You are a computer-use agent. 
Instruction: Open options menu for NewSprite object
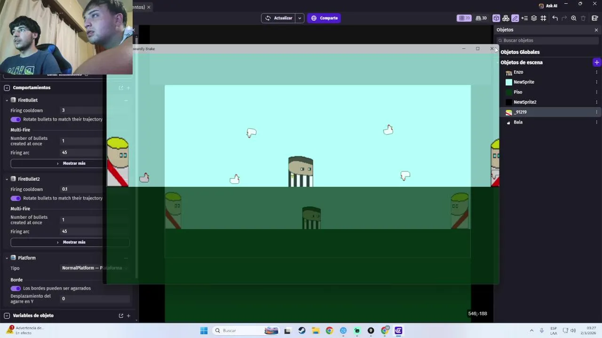click(x=596, y=82)
